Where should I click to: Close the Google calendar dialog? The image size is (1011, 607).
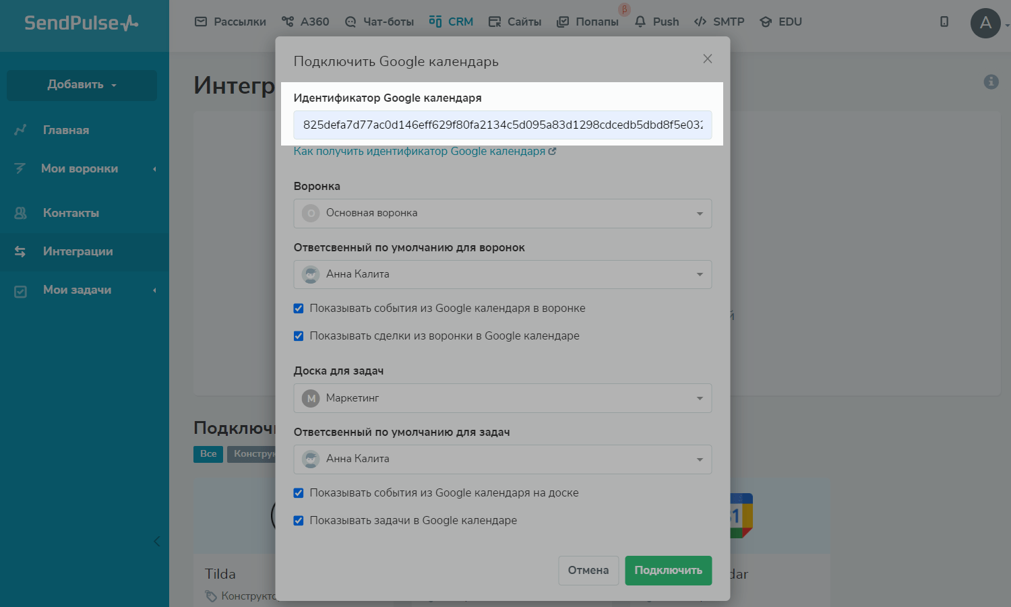(707, 59)
